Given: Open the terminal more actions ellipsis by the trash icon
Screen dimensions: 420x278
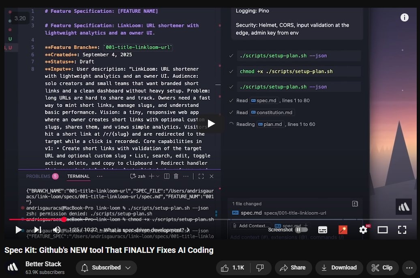Looking at the screenshot, I should pos(186,176).
